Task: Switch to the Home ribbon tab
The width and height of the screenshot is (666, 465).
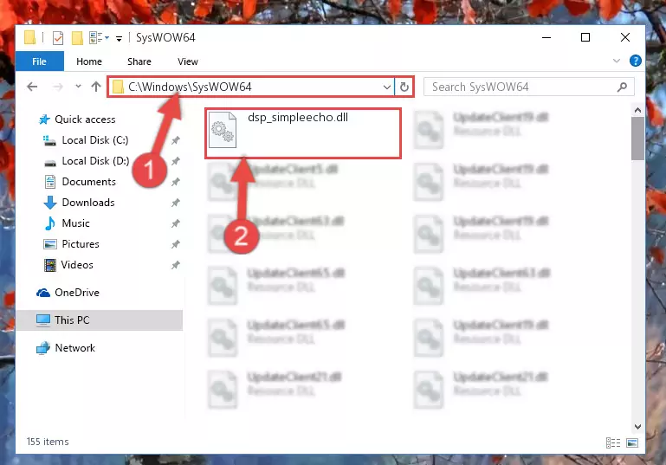Action: click(x=89, y=61)
